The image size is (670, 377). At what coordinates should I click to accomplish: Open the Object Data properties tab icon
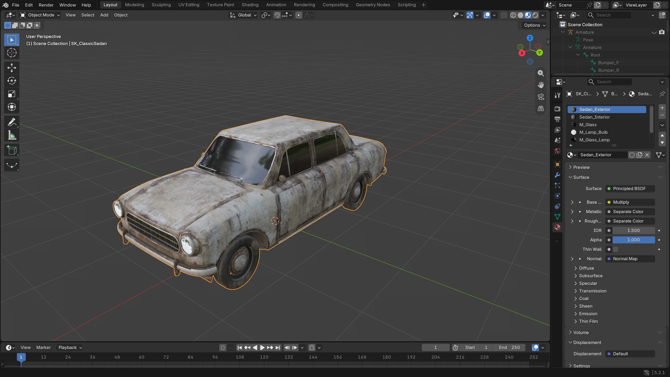[557, 217]
